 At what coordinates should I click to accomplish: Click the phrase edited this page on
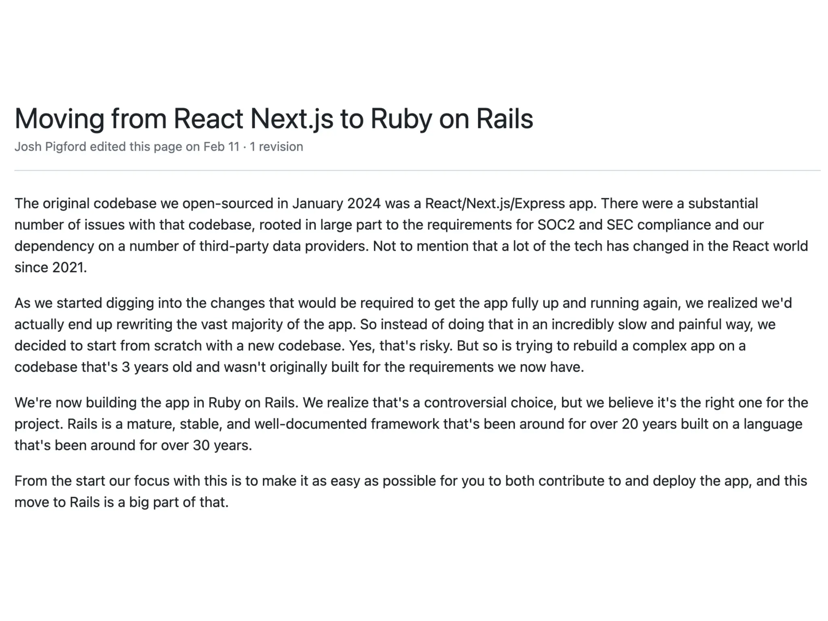145,147
